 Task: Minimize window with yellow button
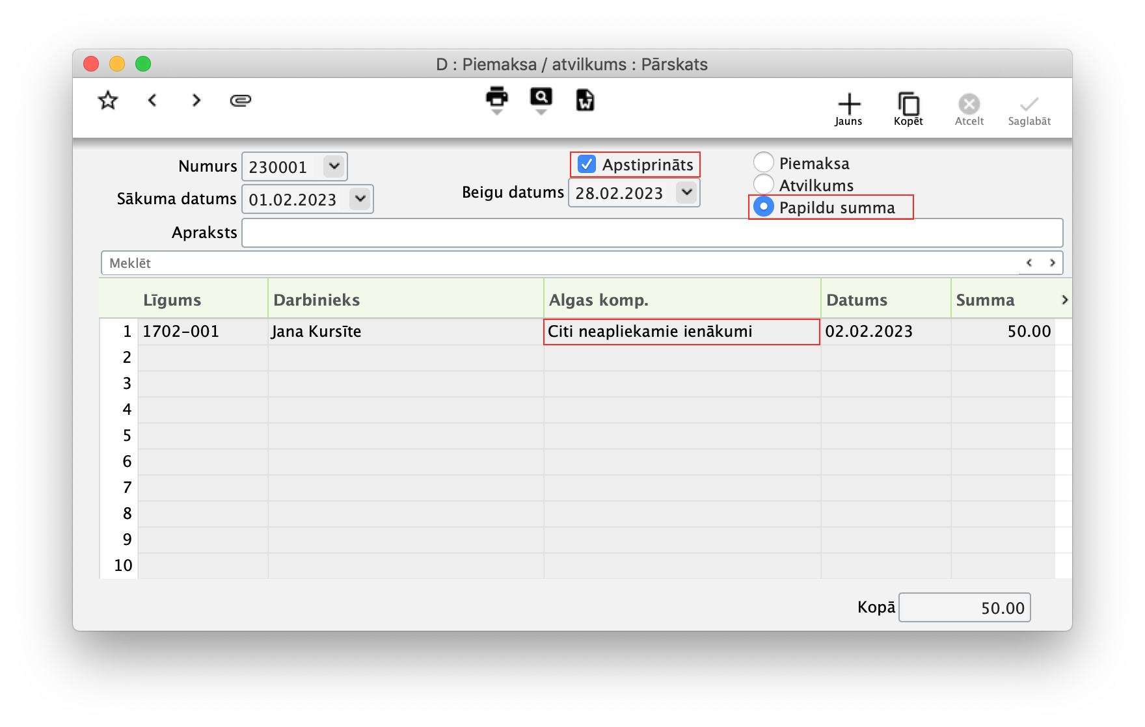click(x=117, y=64)
